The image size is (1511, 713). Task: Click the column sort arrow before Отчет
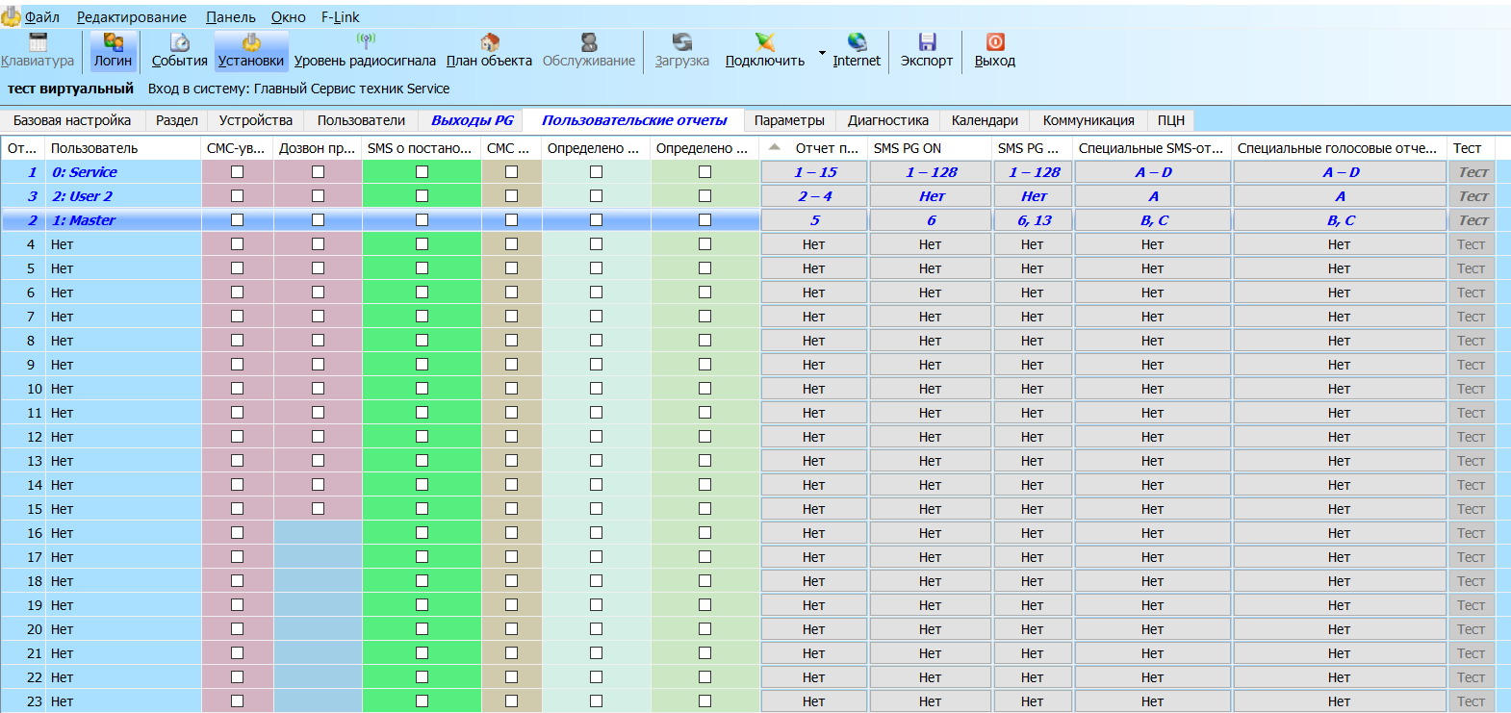tap(775, 147)
